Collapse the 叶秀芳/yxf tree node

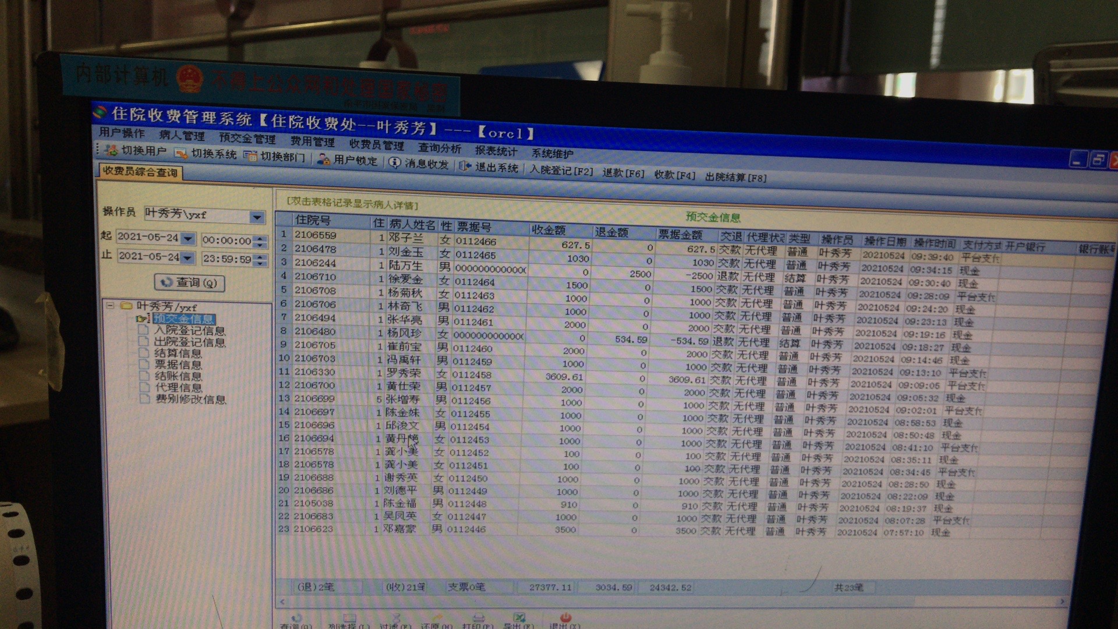110,305
